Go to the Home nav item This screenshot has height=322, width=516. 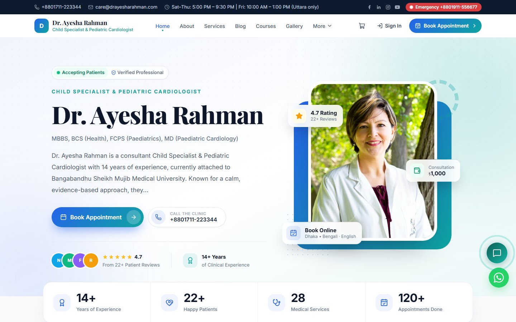tap(163, 26)
